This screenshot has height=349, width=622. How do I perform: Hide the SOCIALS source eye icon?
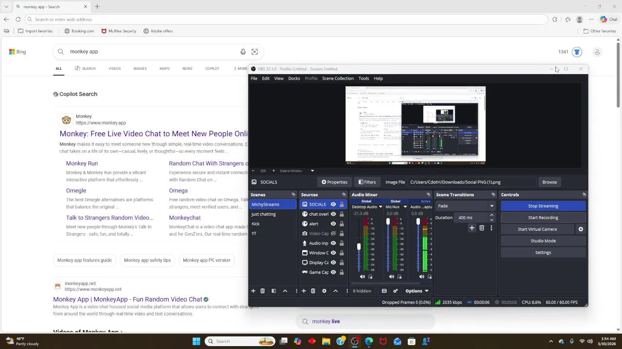pyautogui.click(x=333, y=205)
